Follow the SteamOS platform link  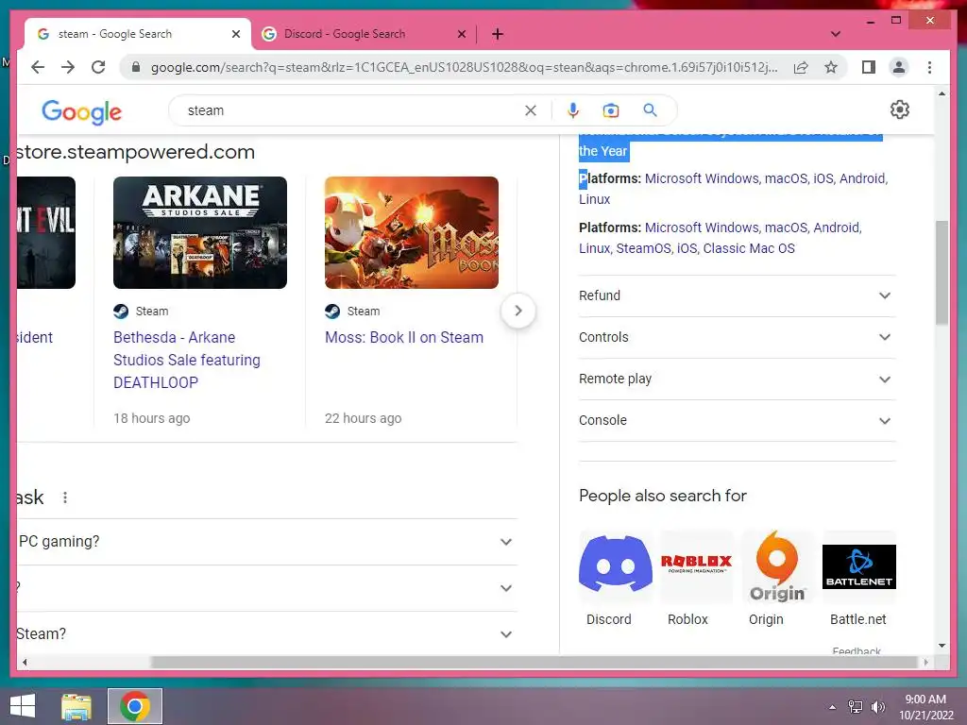(x=643, y=248)
